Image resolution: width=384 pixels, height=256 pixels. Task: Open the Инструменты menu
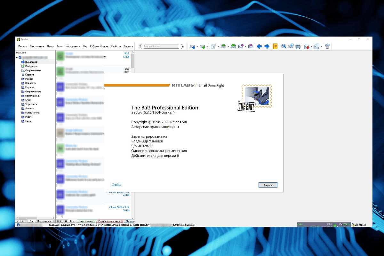click(x=73, y=46)
